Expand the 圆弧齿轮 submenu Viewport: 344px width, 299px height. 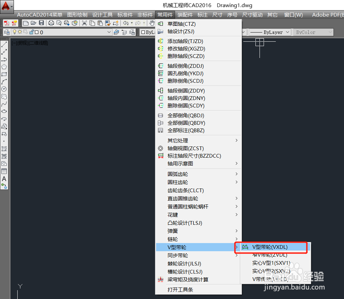(x=198, y=174)
